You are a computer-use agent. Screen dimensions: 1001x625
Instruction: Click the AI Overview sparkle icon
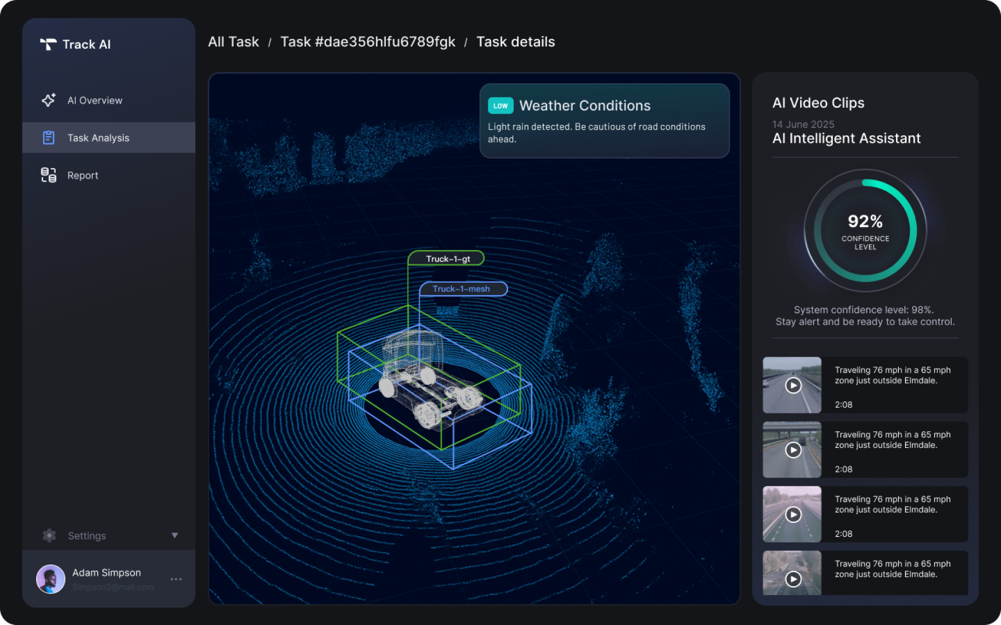tap(49, 100)
